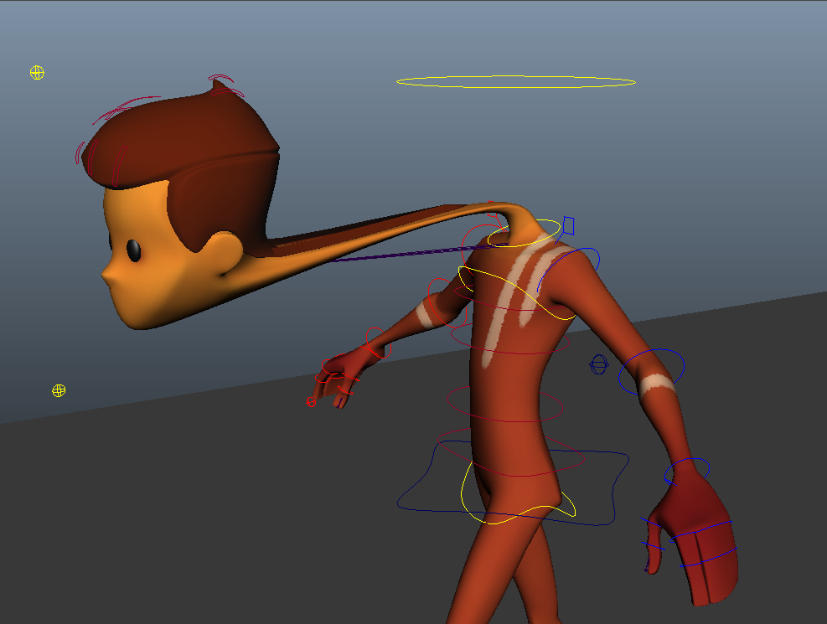Select the blue rectangle control above the right shoulder
This screenshot has height=624, width=827.
pyautogui.click(x=570, y=224)
